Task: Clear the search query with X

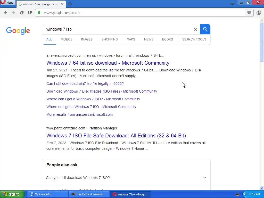Action: (x=196, y=29)
